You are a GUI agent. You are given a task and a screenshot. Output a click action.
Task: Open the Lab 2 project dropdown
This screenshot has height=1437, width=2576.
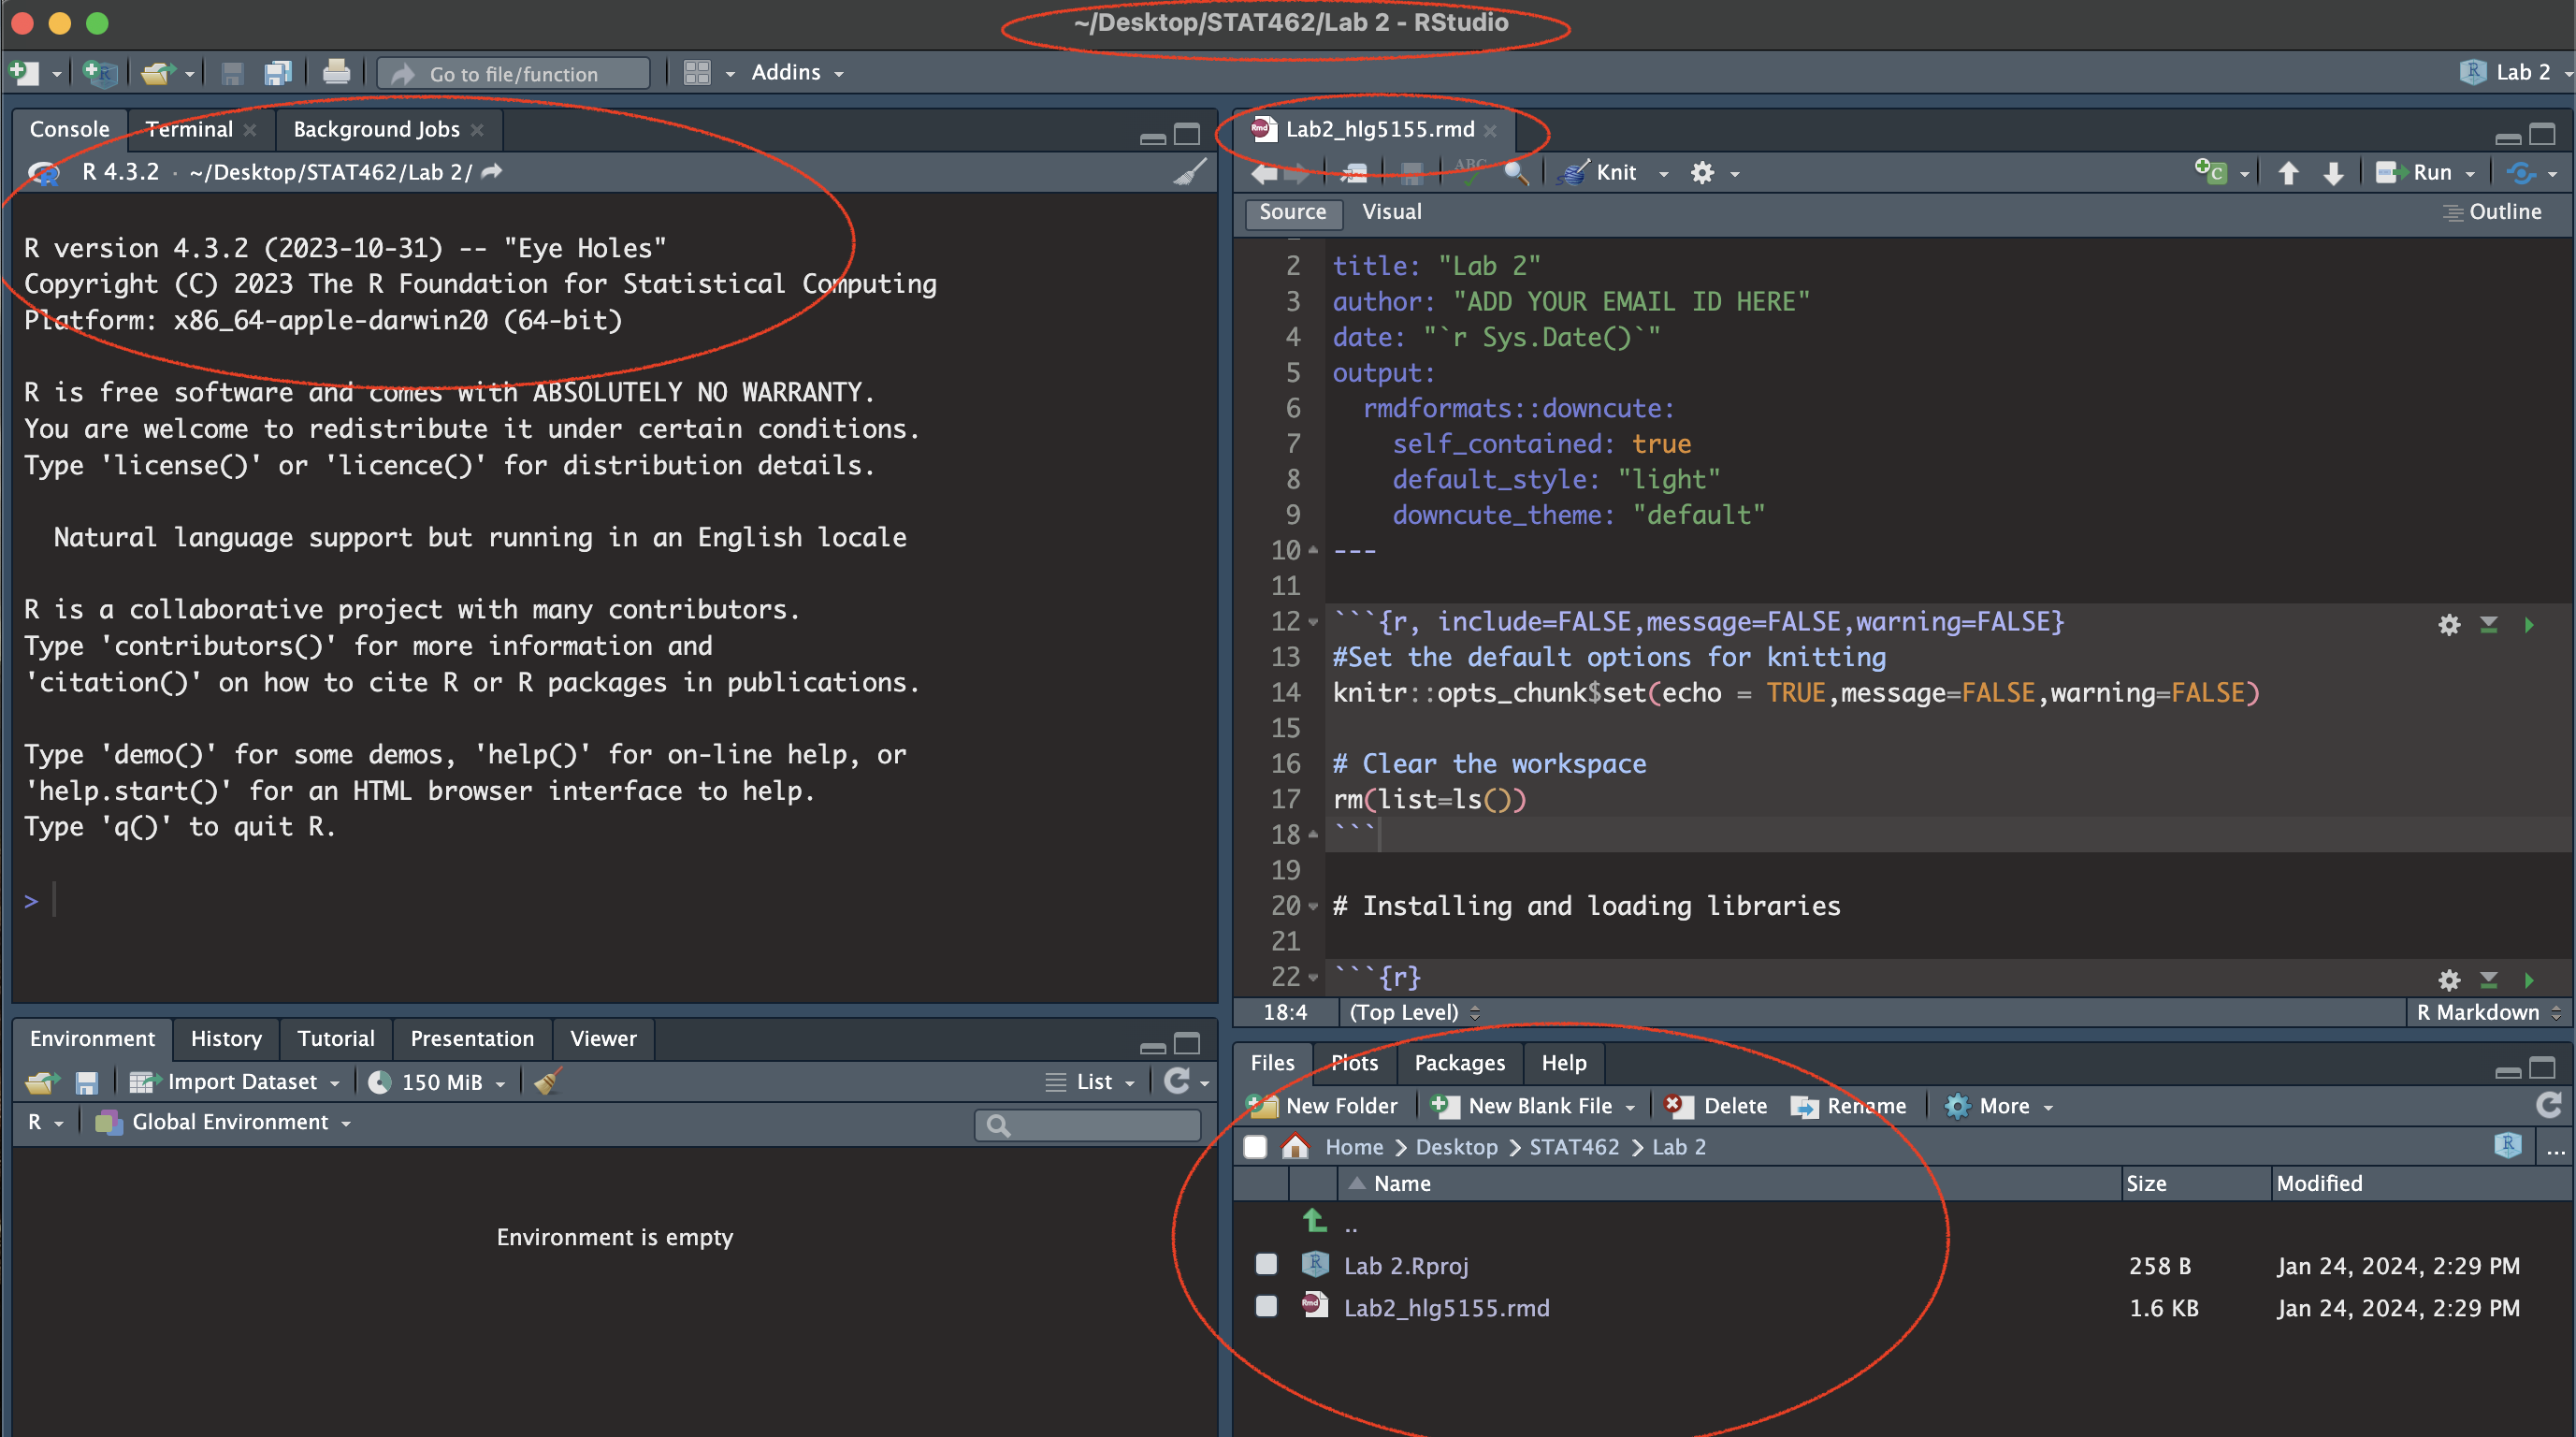[2515, 72]
